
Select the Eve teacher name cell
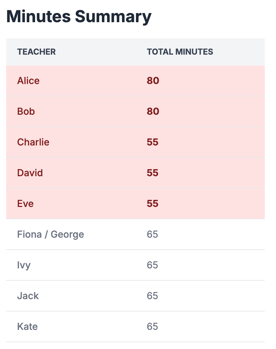pos(26,204)
